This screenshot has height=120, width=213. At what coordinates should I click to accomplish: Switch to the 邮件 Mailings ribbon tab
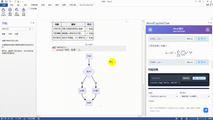click(50, 5)
